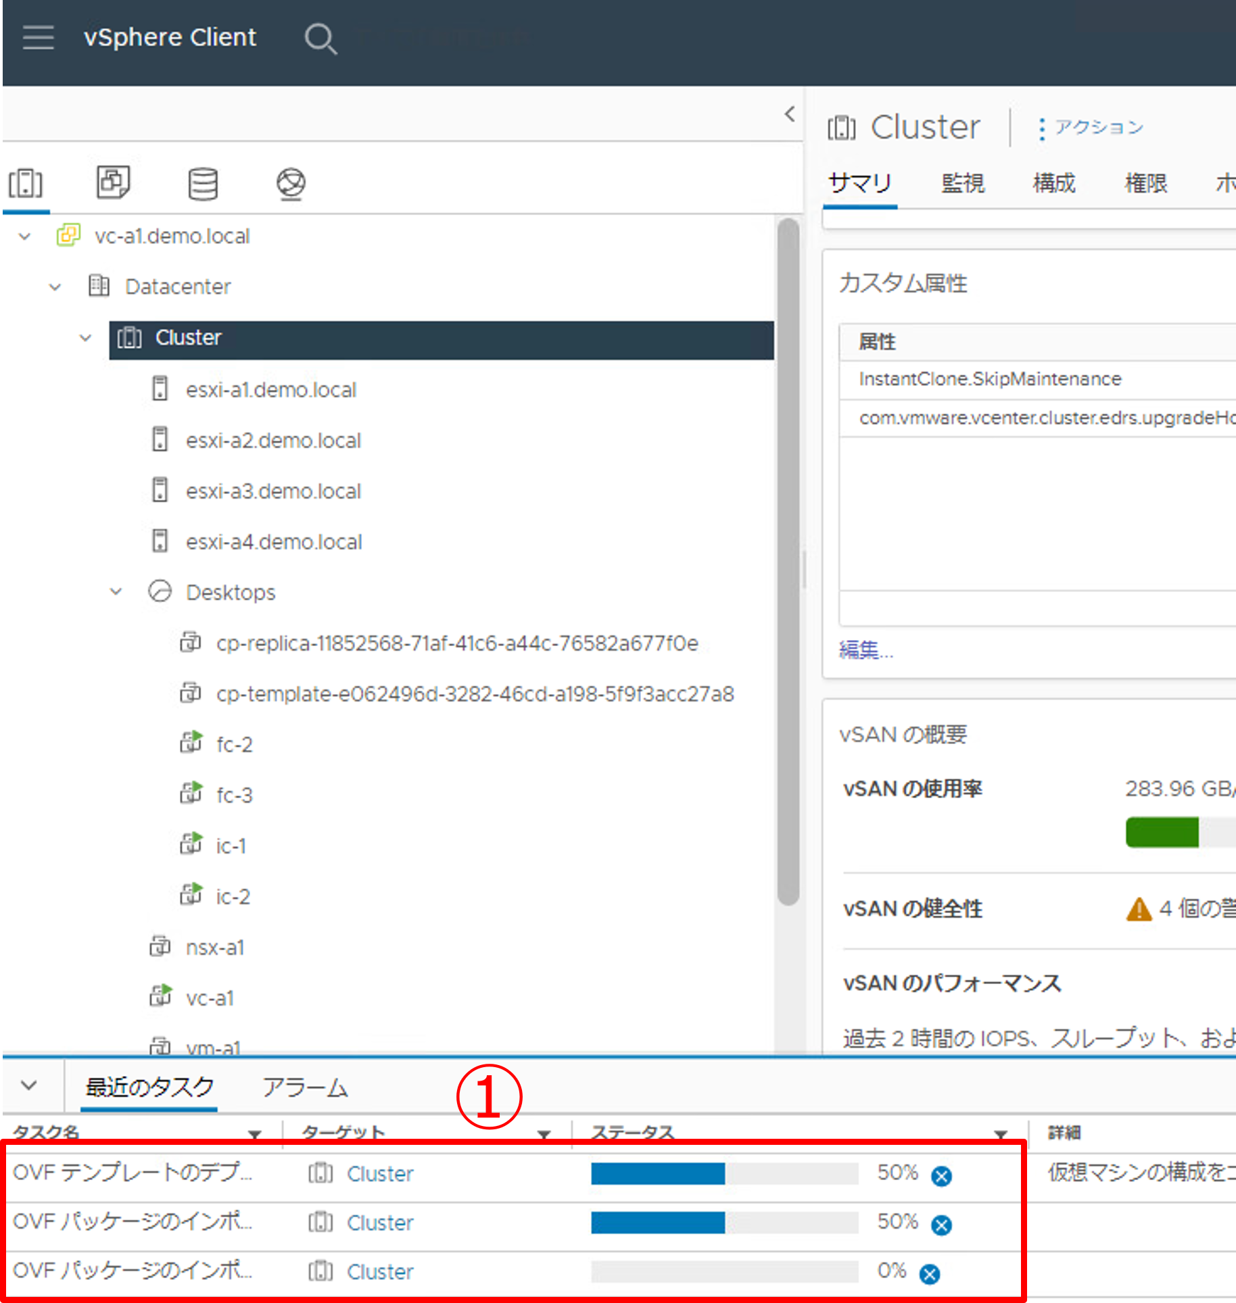Click the 編集... link for custom attributes
Screen dimensions: 1236x1303
pos(865,649)
